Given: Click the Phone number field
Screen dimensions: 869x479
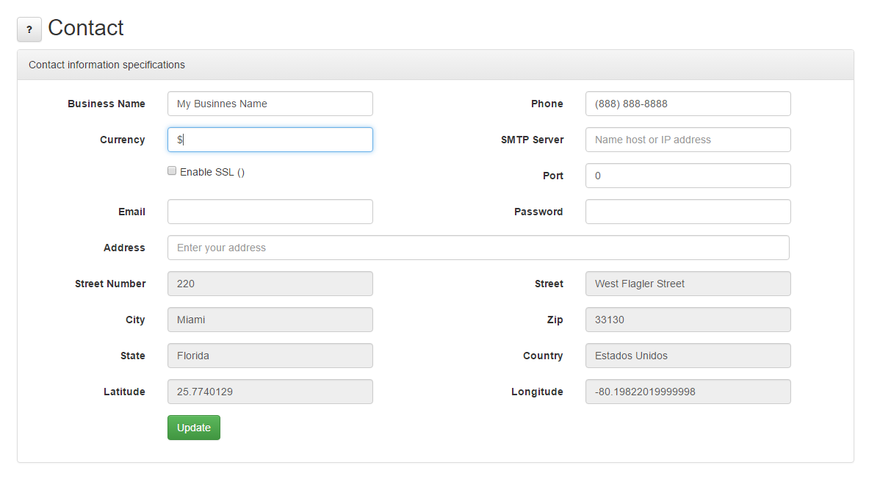Looking at the screenshot, I should [688, 104].
